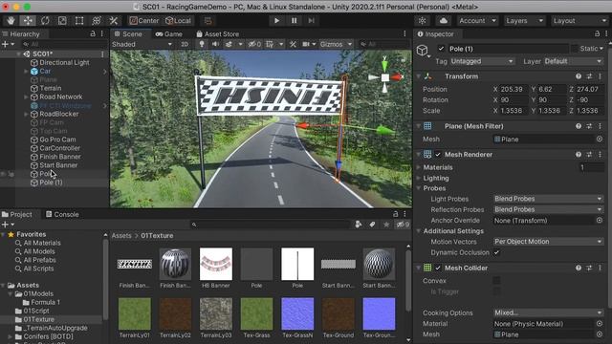Open the Cloud services icon
The height and width of the screenshot is (344, 612).
coord(444,21)
